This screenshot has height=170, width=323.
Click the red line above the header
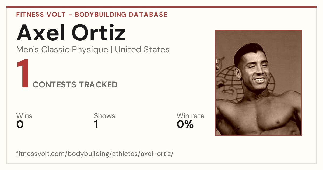pyautogui.click(x=161, y=7)
